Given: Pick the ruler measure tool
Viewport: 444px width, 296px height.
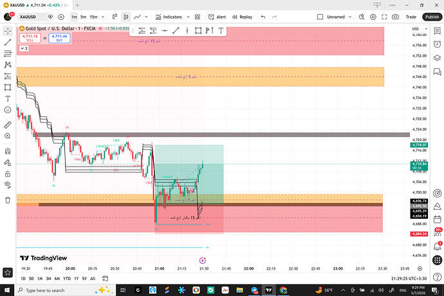Looking at the screenshot, I should click(x=8, y=125).
